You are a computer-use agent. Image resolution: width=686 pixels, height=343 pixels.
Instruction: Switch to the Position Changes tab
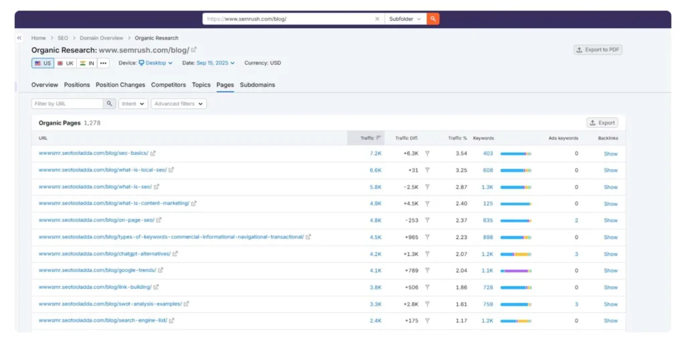[x=121, y=85]
